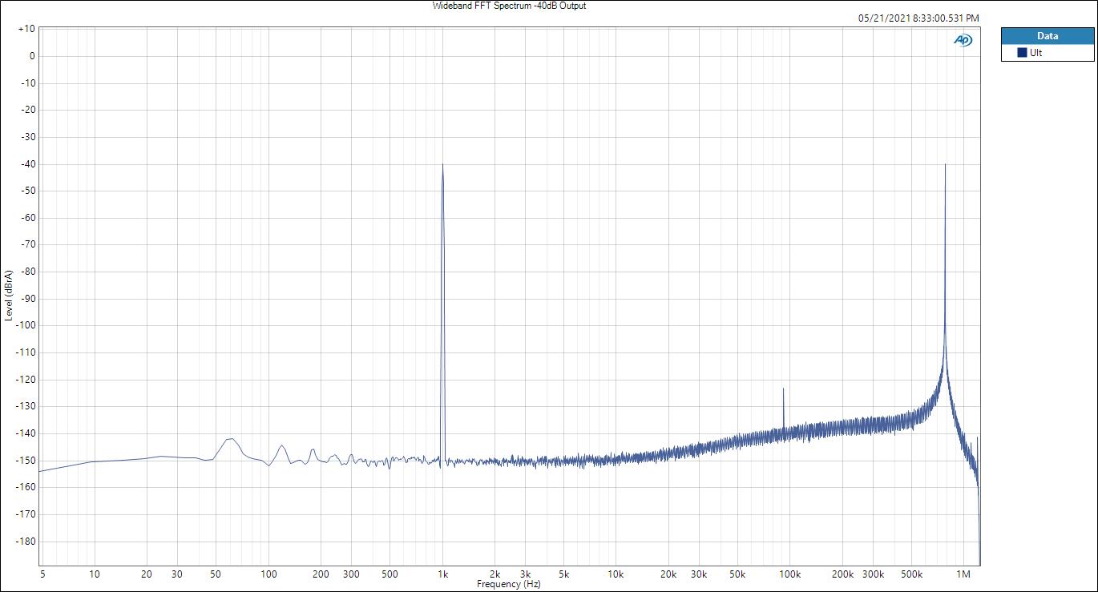The height and width of the screenshot is (592, 1098).
Task: Click the 100k tick label on frequency axis
Action: point(789,574)
